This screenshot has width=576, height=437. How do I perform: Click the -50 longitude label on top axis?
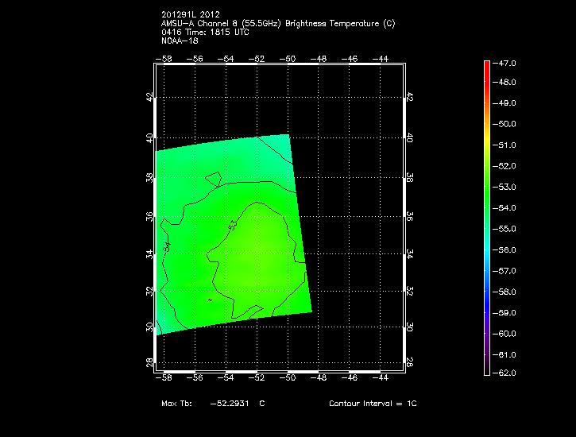click(287, 59)
